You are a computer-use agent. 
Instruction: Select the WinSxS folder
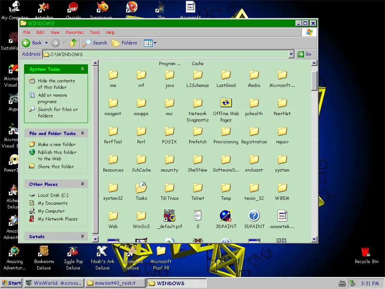tap(141, 220)
